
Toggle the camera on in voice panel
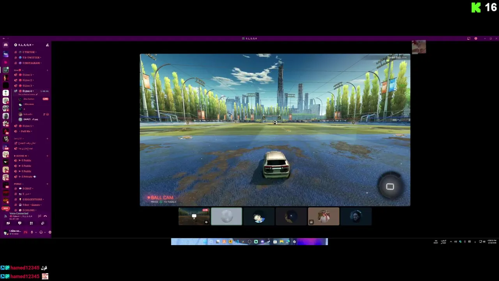8,223
